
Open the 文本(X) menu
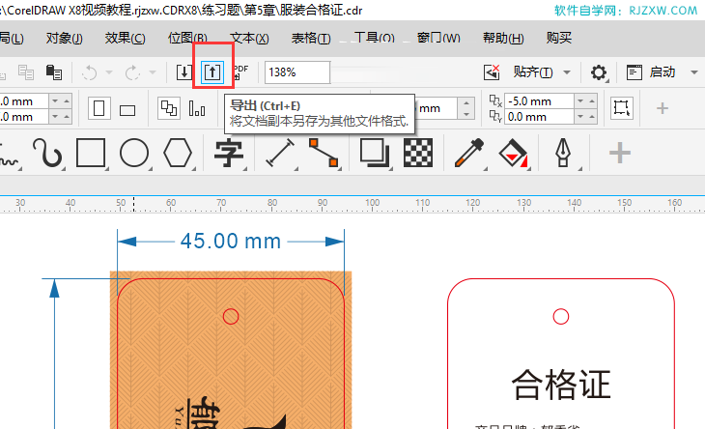(x=249, y=39)
